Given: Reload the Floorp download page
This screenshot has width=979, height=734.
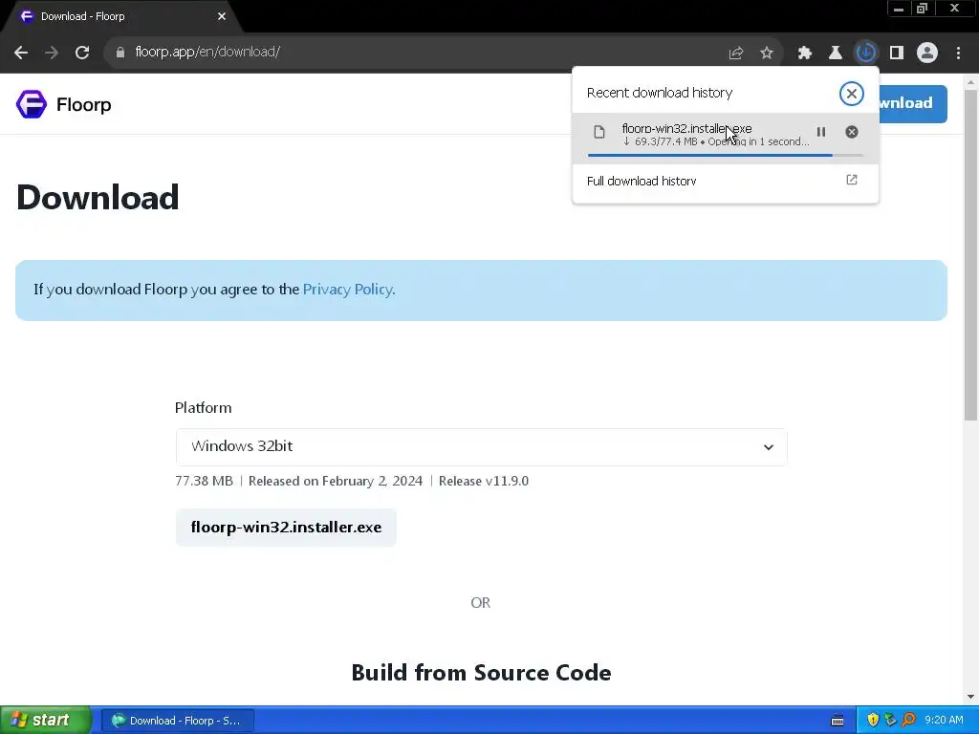Looking at the screenshot, I should 82,53.
